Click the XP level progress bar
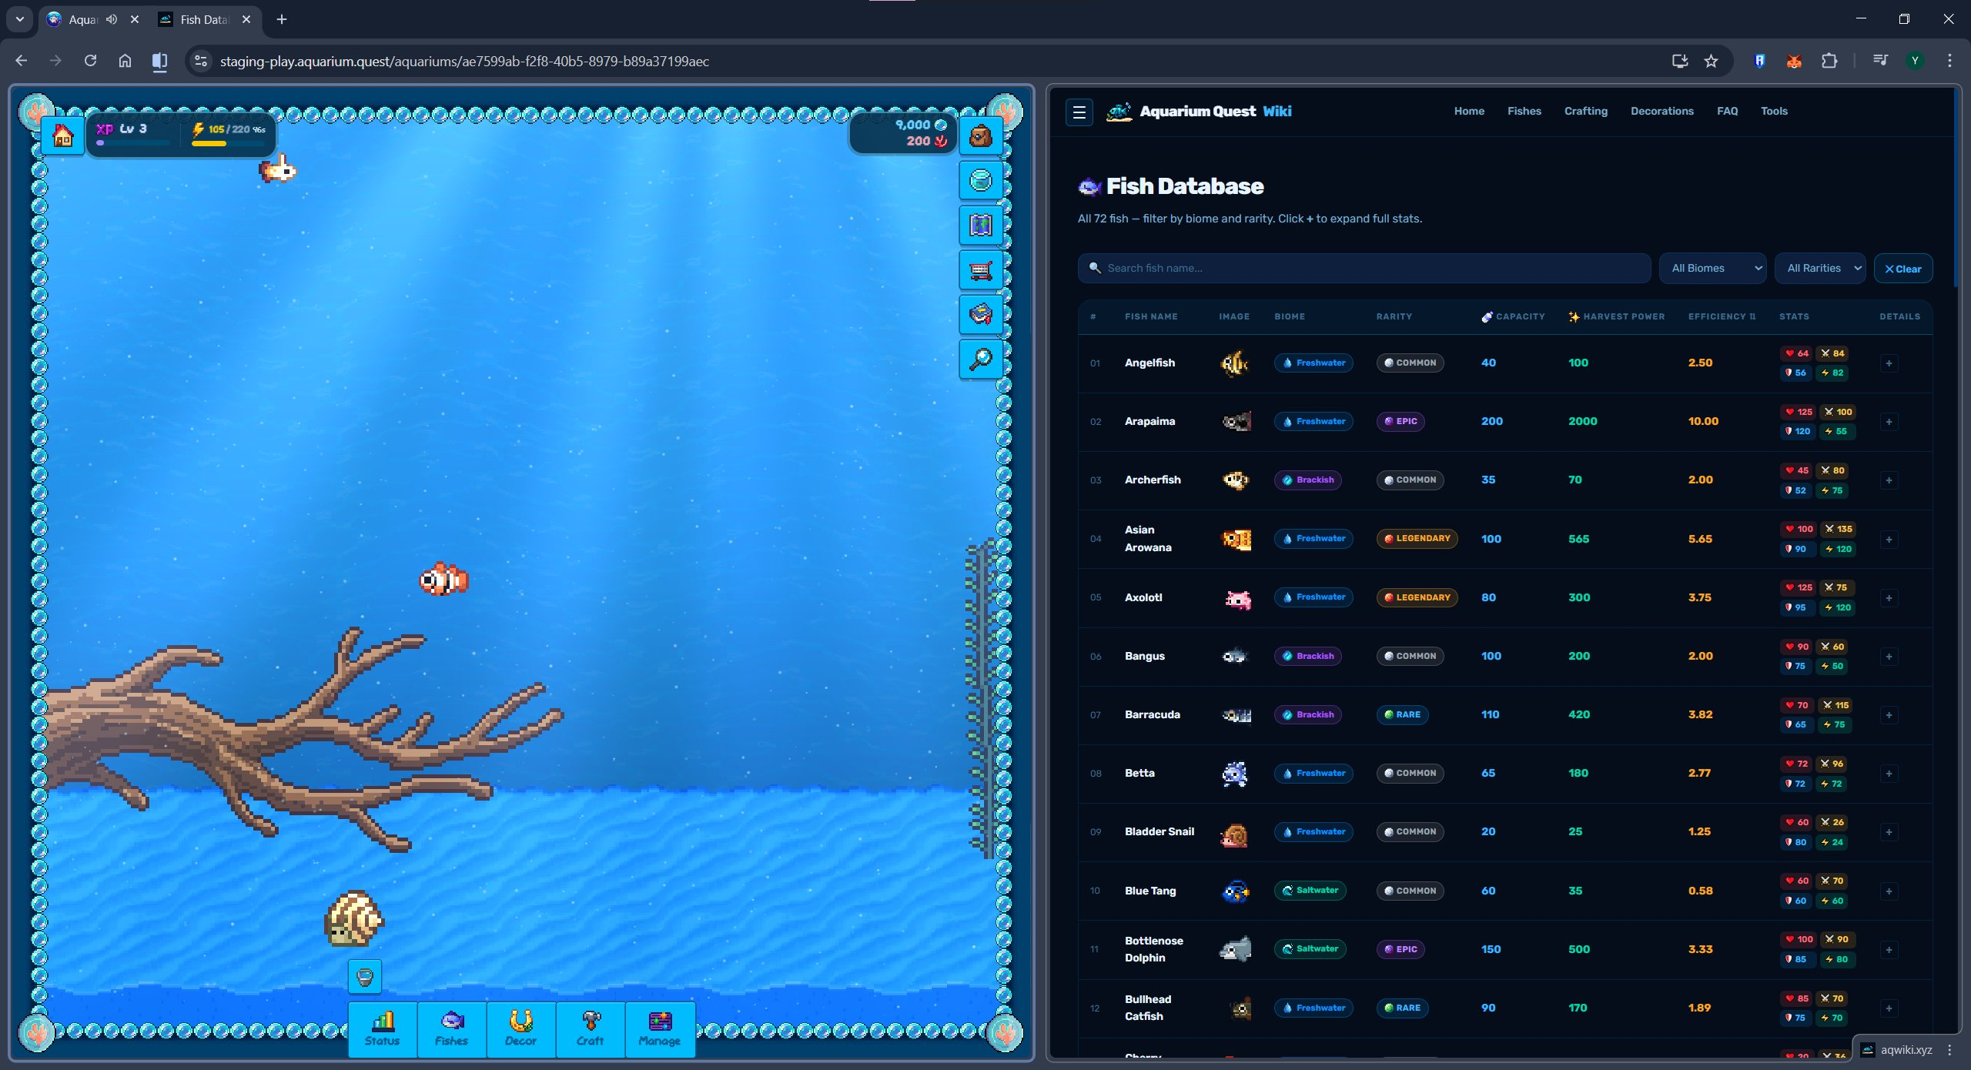Screen dimensions: 1971x1070 [133, 143]
